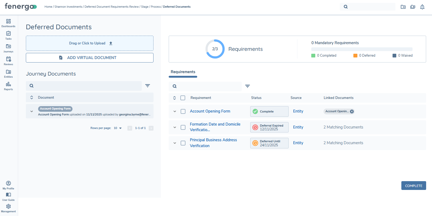The height and width of the screenshot is (216, 432).
Task: Open the filter icon for Journey Documents
Action: coord(147,86)
